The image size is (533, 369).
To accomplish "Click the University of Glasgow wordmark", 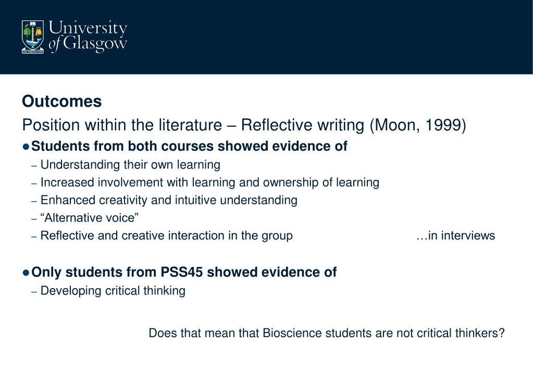I will pos(88,36).
